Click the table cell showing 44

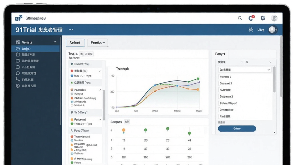189,140
